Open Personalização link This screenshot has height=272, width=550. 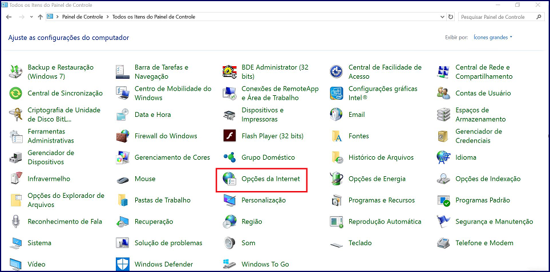pyautogui.click(x=264, y=200)
